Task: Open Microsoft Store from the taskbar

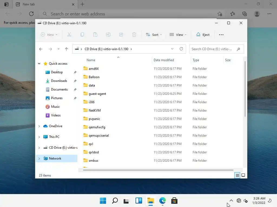Action: (174, 201)
